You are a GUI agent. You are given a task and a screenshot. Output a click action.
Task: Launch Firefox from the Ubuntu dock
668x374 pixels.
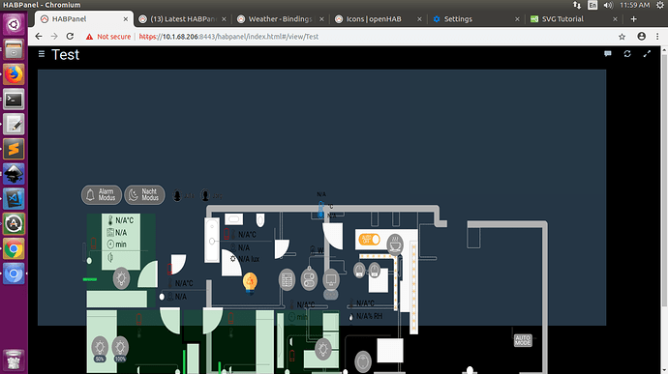tap(14, 74)
